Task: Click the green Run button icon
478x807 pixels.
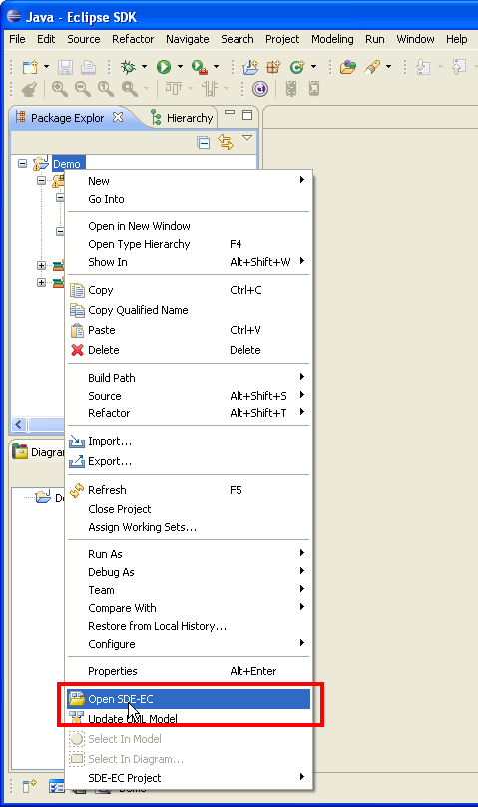Action: tap(164, 67)
